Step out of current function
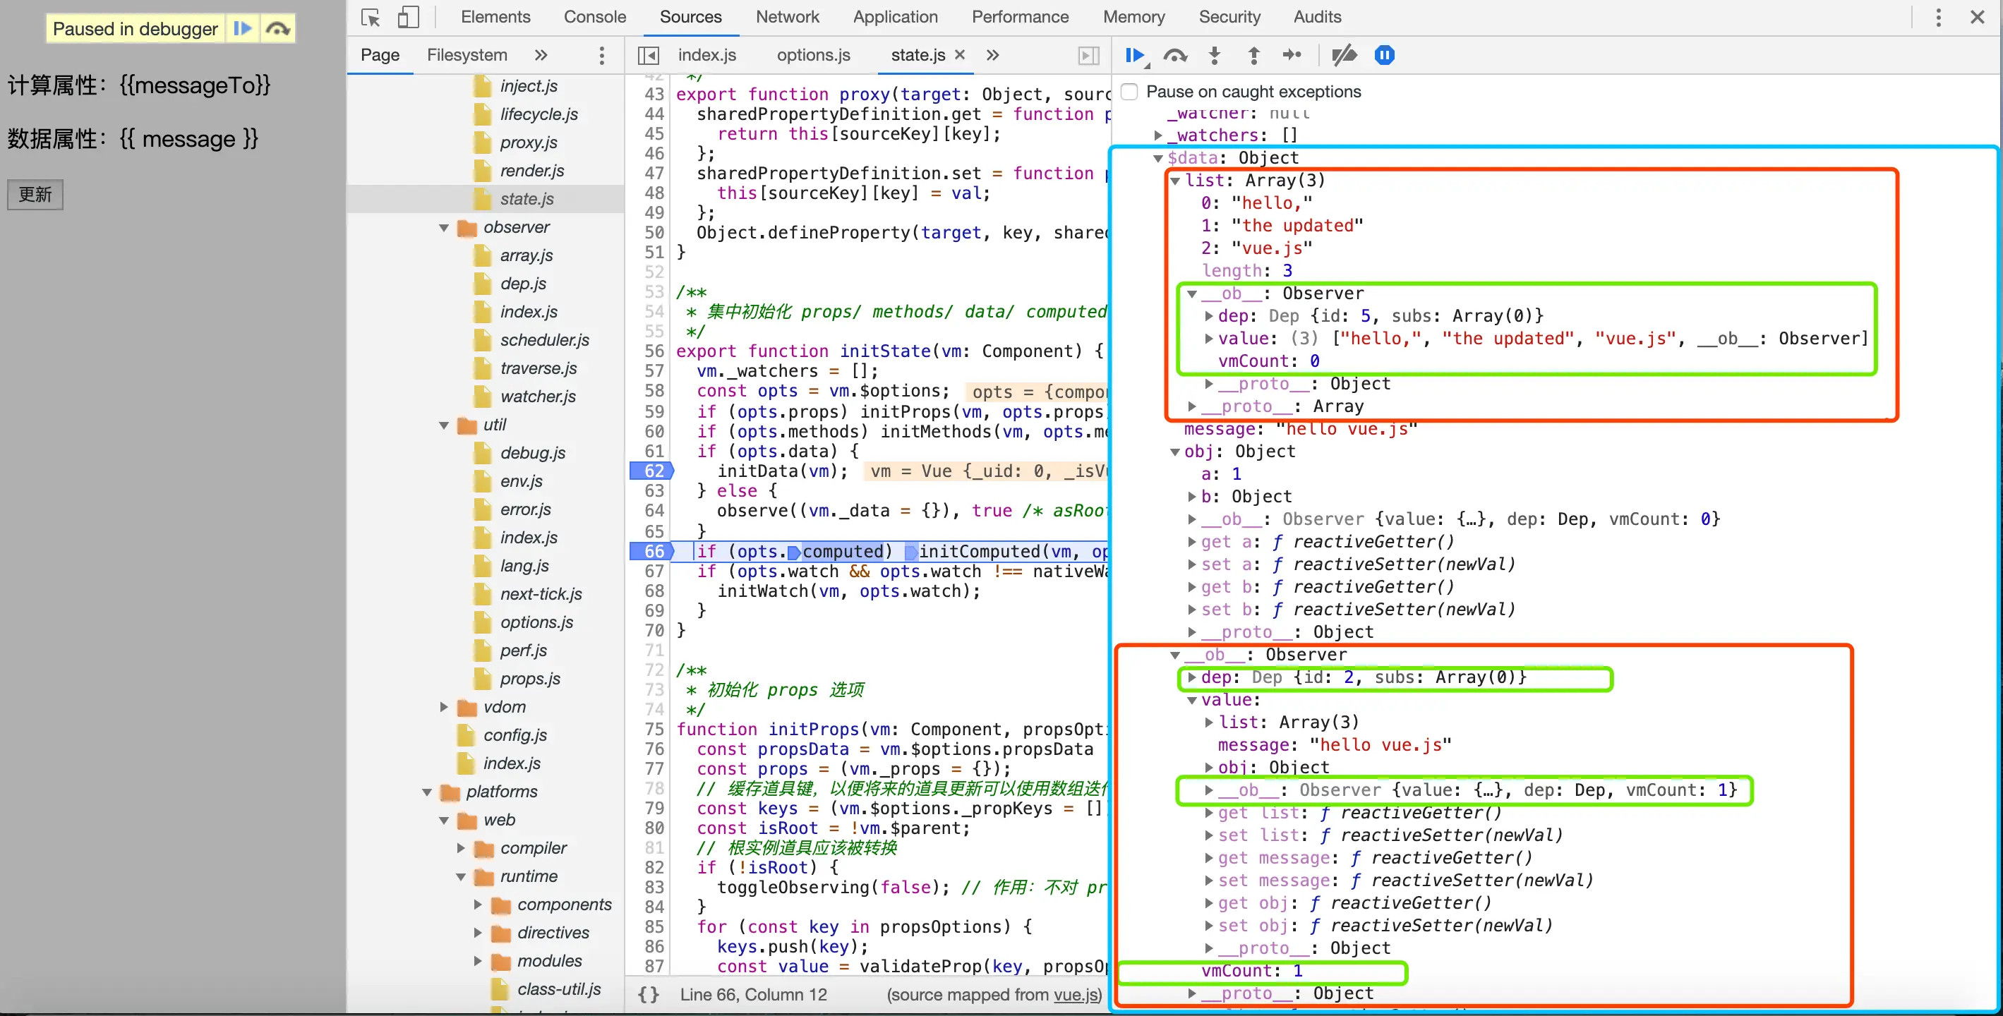The width and height of the screenshot is (2003, 1016). (1253, 55)
